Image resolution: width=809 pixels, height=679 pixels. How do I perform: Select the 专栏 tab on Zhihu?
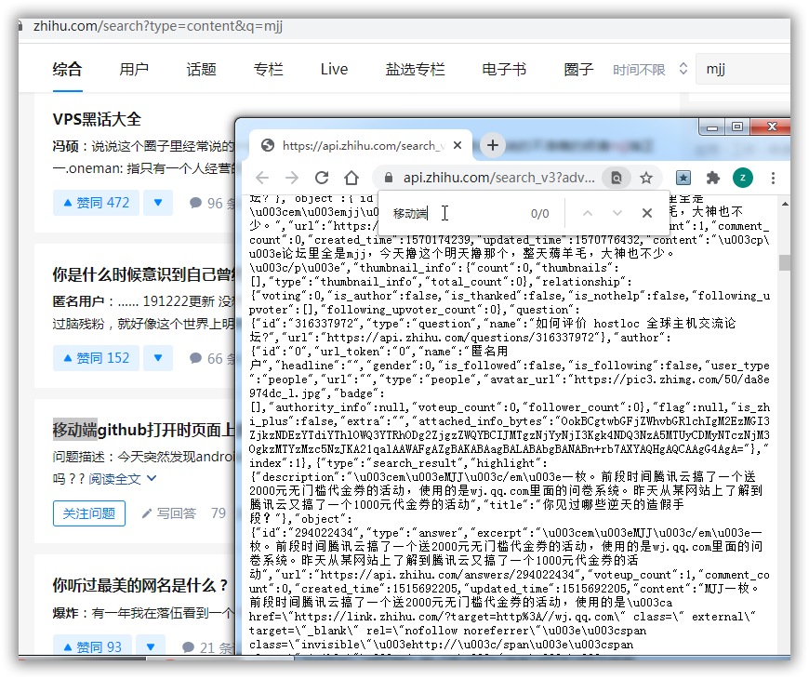pos(269,70)
